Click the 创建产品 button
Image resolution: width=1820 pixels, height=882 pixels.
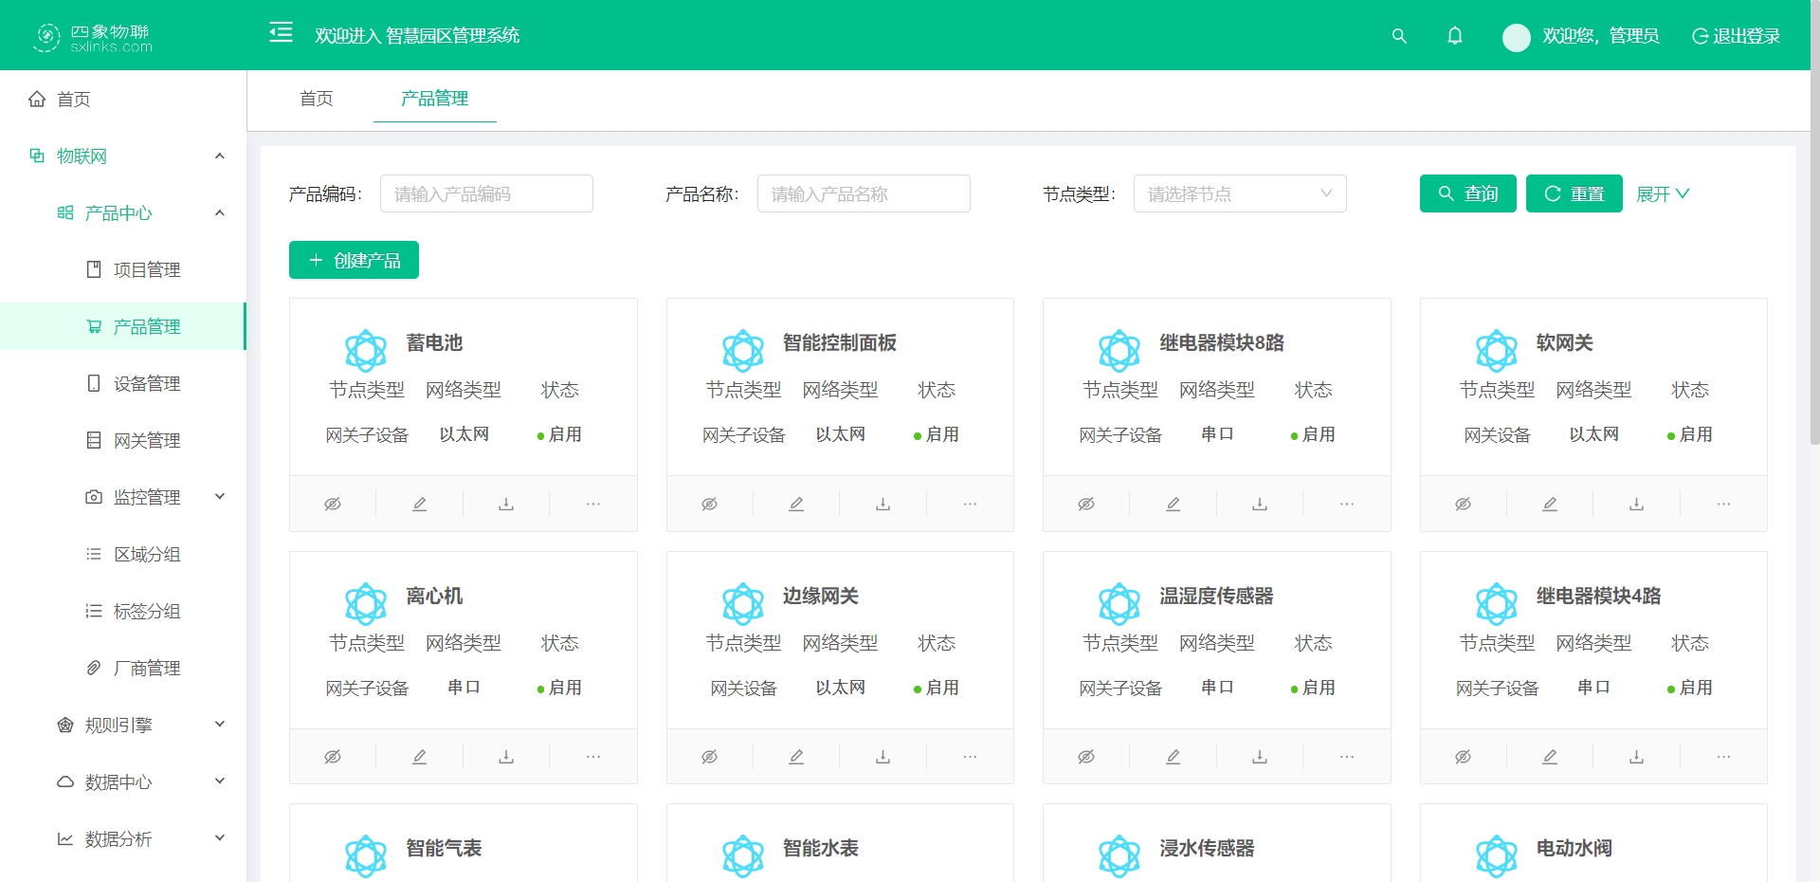[353, 260]
